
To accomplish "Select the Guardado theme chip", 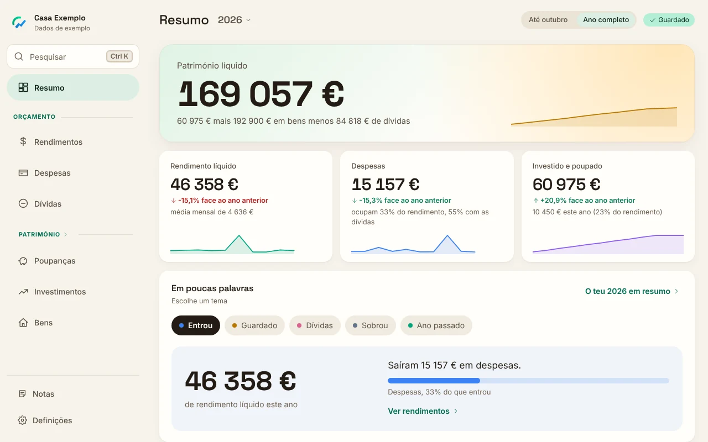I will point(254,325).
